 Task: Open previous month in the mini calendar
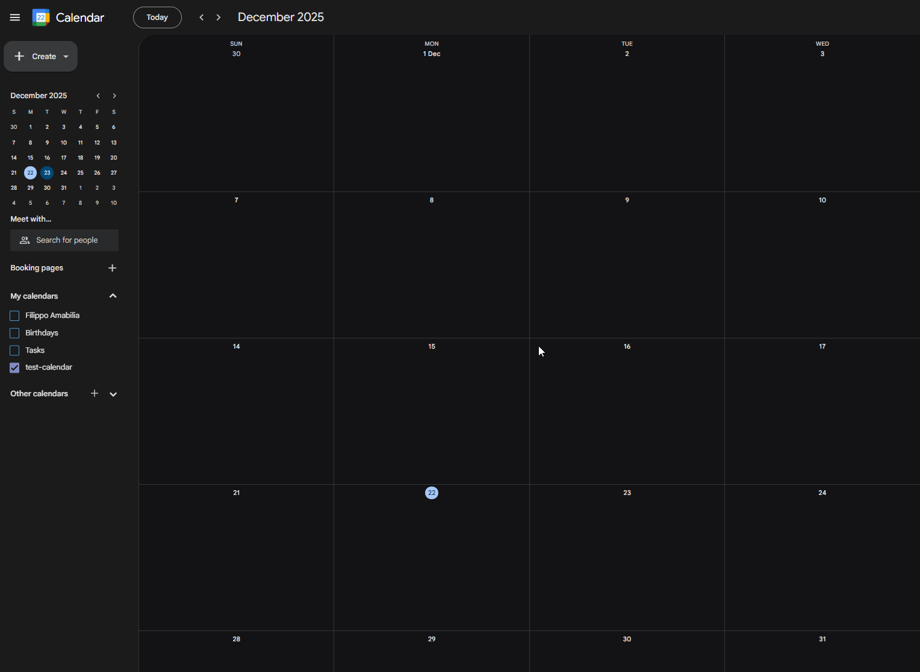click(x=98, y=95)
